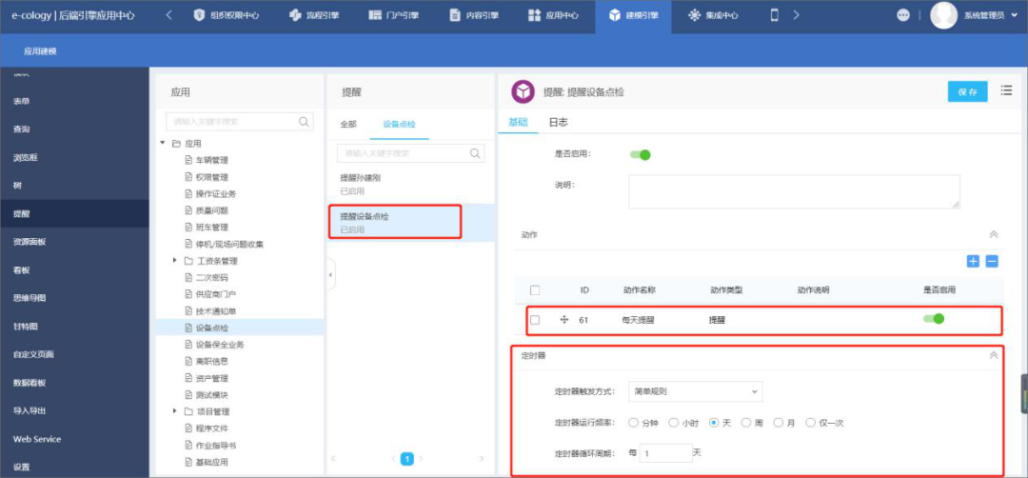Add an action with the plus icon
The width and height of the screenshot is (1028, 478).
pos(973,261)
